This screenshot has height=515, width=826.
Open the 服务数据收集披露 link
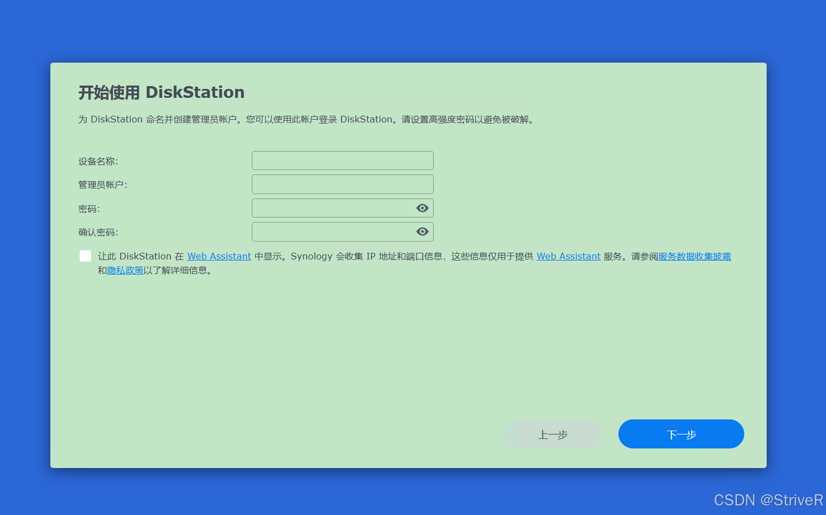(x=694, y=256)
